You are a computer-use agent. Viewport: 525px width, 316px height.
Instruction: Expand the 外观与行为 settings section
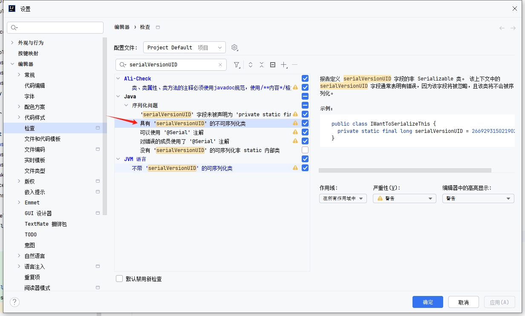click(12, 43)
